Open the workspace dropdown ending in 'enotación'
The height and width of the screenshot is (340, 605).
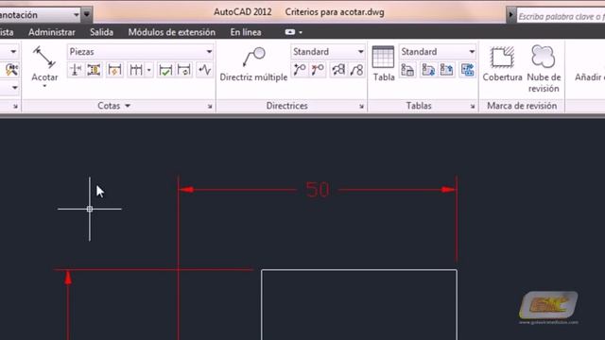click(41, 15)
